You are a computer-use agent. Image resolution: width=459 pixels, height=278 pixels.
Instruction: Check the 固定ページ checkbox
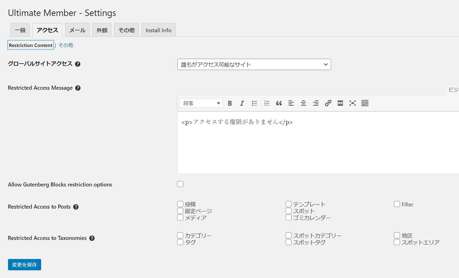180,211
